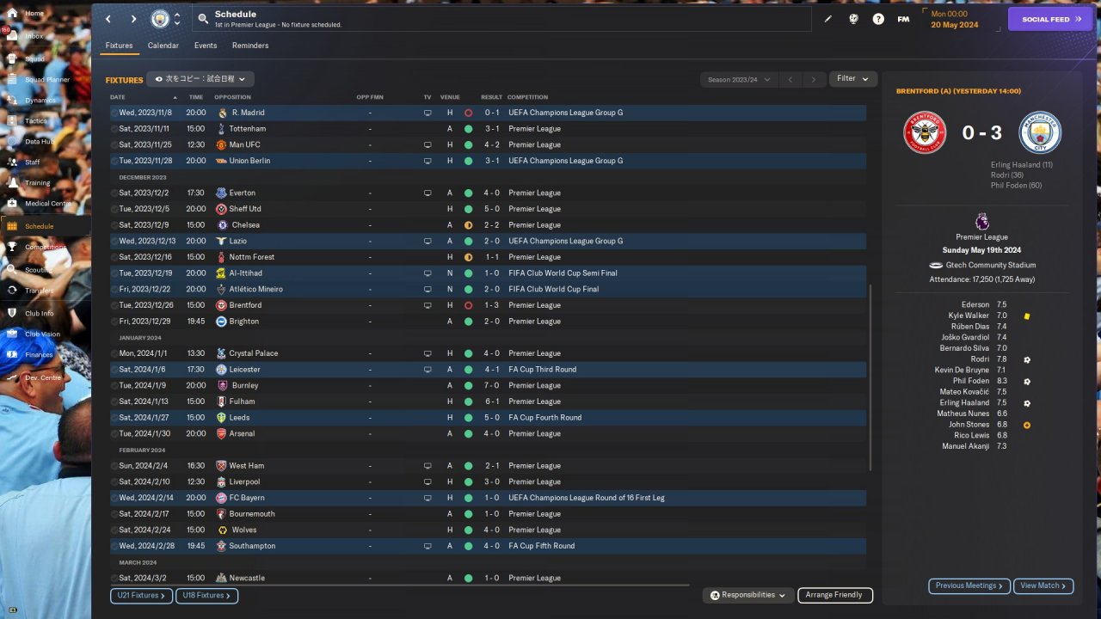Click the date display Mon 20 May 2024

coord(954,19)
